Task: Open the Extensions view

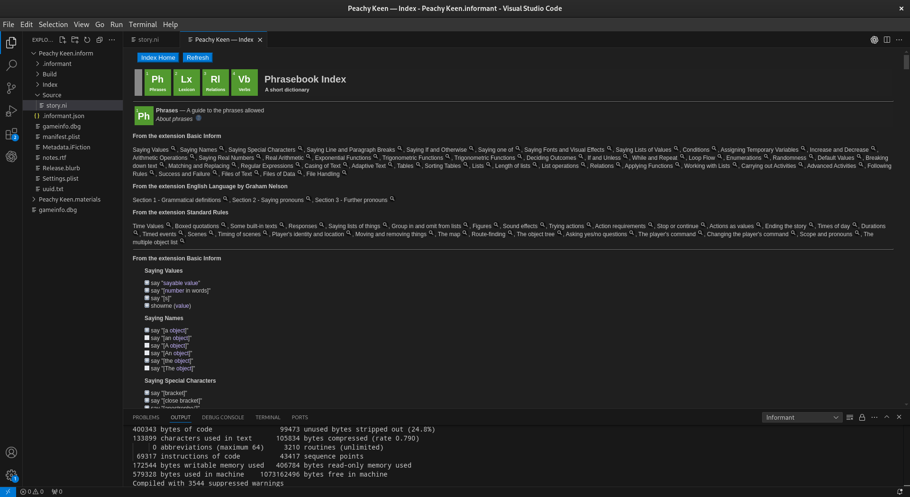Action: 11,134
